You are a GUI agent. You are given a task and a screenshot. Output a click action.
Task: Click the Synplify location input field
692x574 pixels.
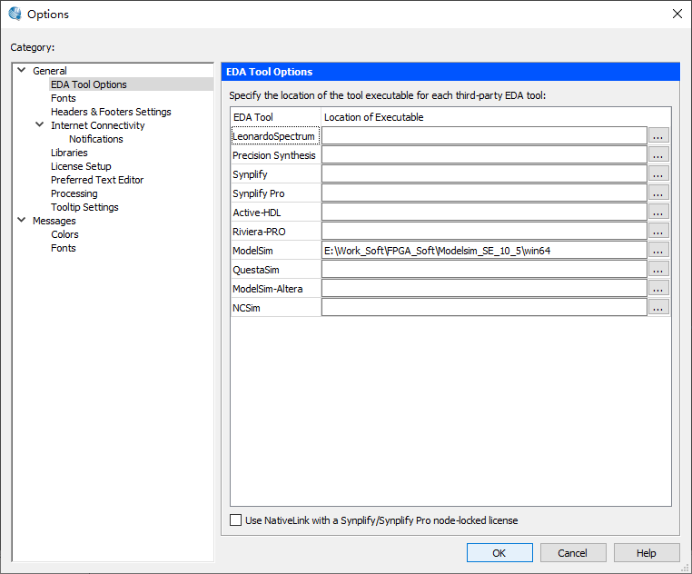(484, 174)
